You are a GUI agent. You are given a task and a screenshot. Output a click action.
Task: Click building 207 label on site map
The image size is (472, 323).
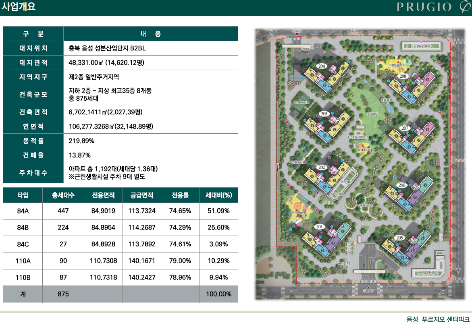click(405, 128)
